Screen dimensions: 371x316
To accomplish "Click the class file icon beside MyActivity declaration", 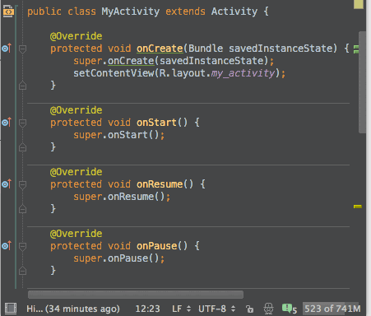I will tap(8, 12).
